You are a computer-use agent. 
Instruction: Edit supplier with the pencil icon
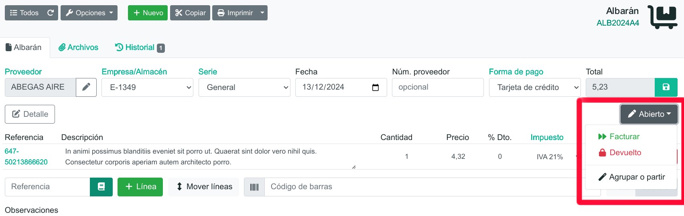pyautogui.click(x=86, y=87)
